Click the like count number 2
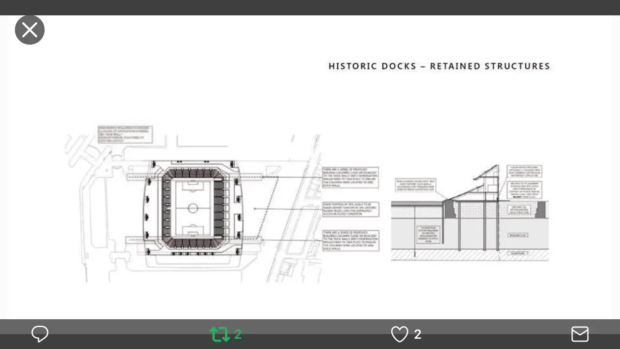Image resolution: width=620 pixels, height=349 pixels. (417, 334)
